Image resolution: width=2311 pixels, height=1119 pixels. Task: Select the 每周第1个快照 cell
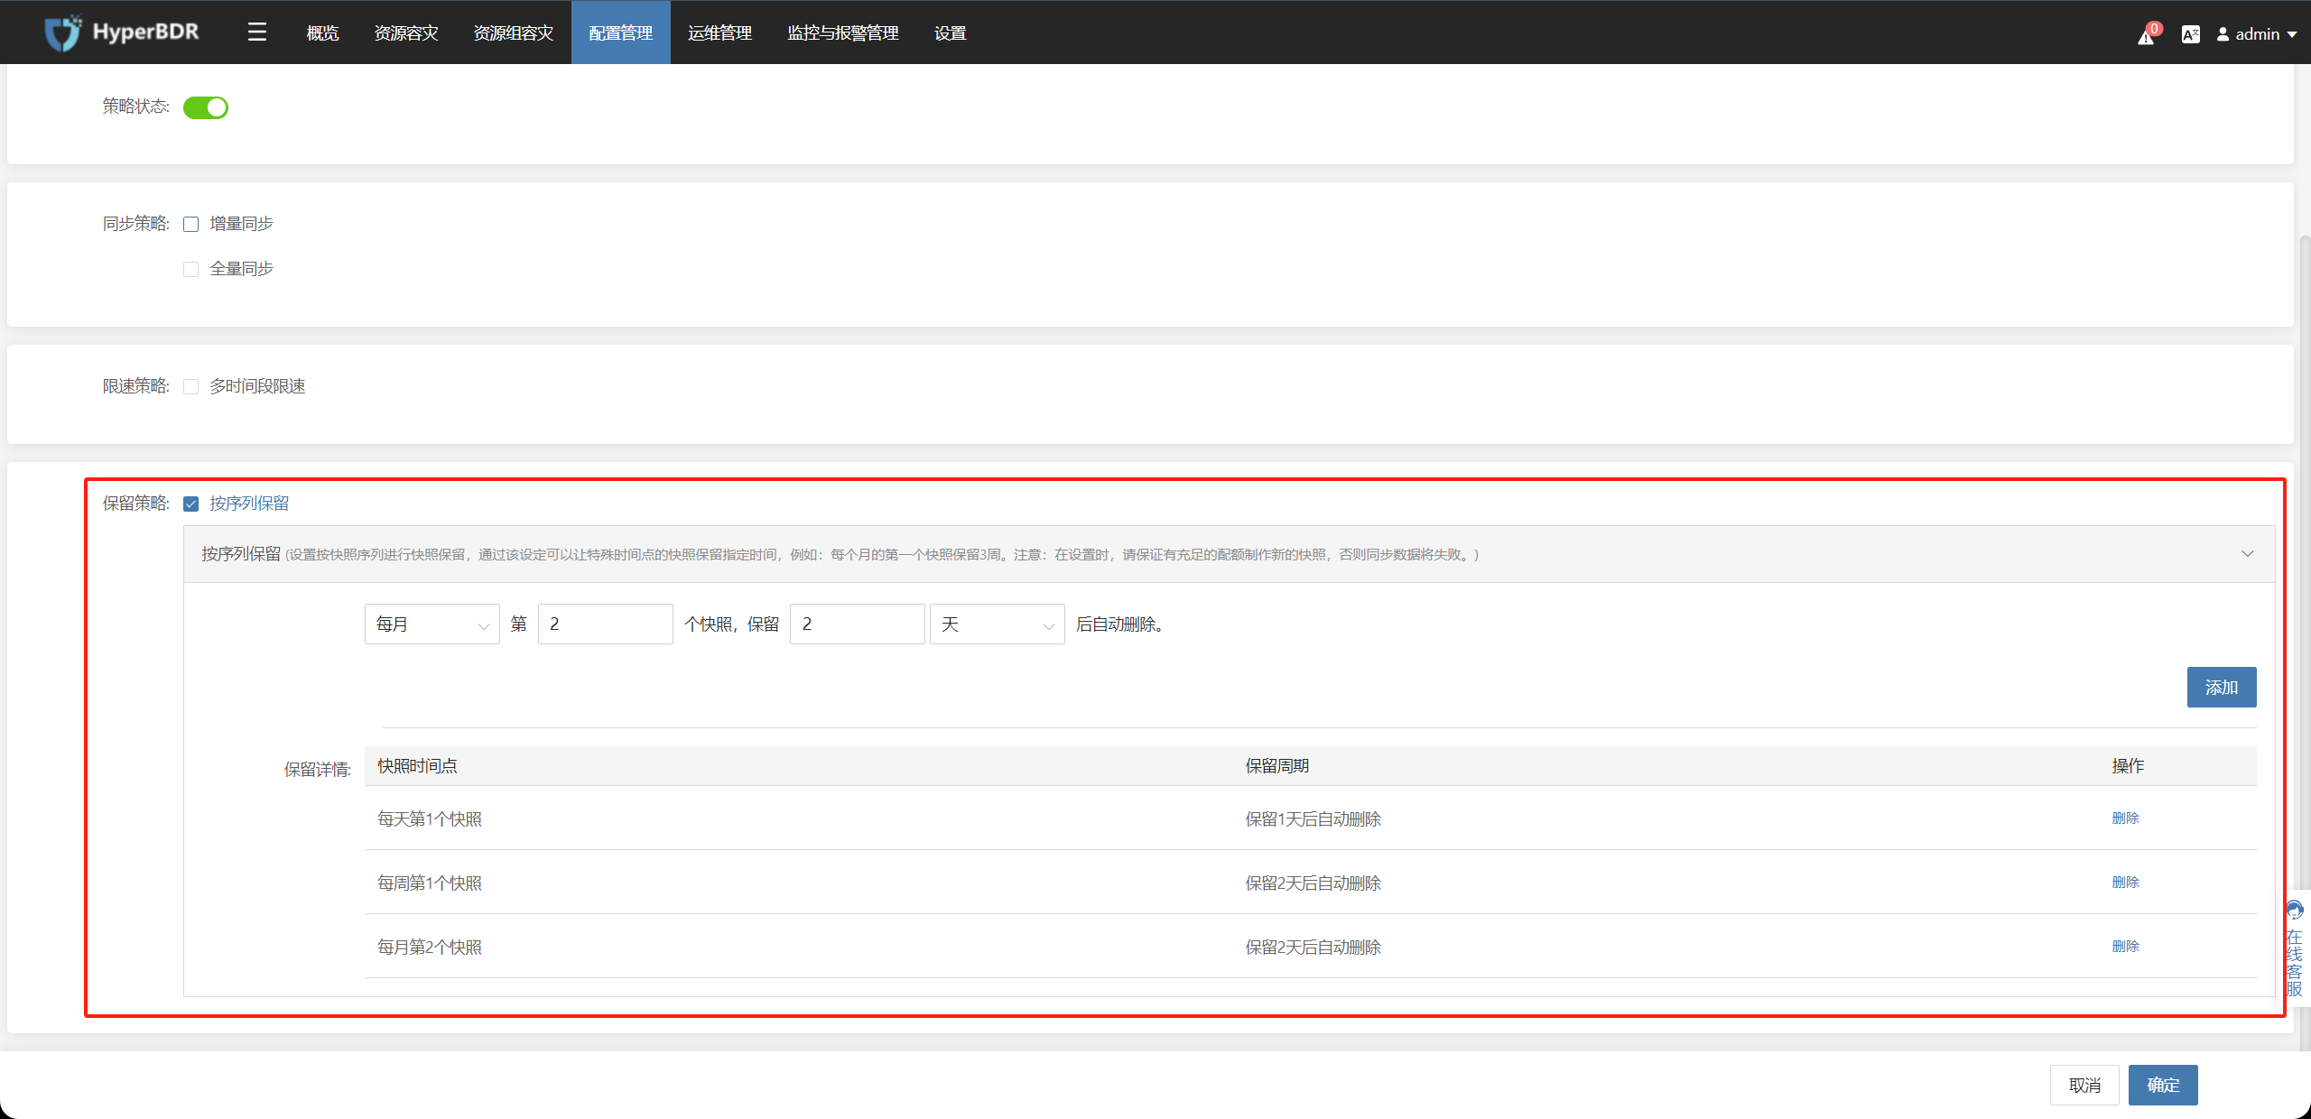tap(430, 883)
